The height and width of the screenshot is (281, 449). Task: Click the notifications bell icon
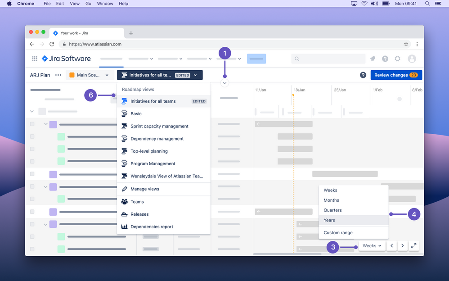click(x=373, y=59)
